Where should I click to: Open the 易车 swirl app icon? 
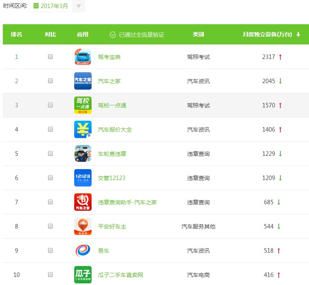click(83, 250)
